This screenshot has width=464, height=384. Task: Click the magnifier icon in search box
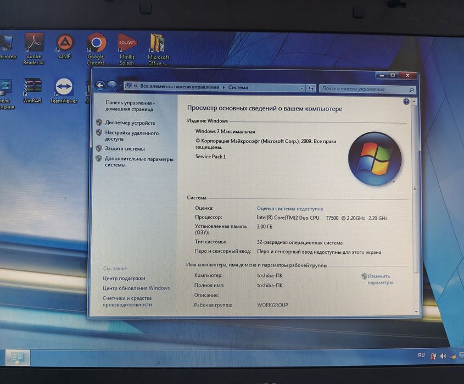click(x=411, y=90)
